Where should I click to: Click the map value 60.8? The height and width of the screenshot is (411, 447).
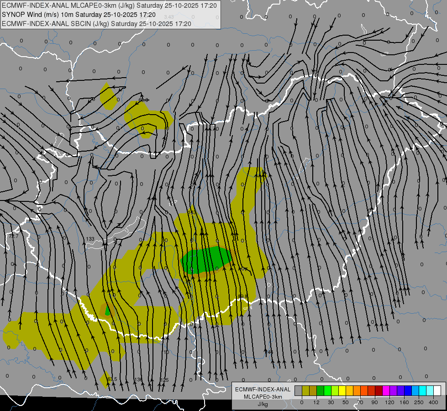tap(143, 100)
